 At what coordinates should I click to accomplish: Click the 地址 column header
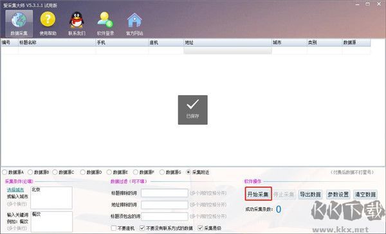tap(228, 42)
